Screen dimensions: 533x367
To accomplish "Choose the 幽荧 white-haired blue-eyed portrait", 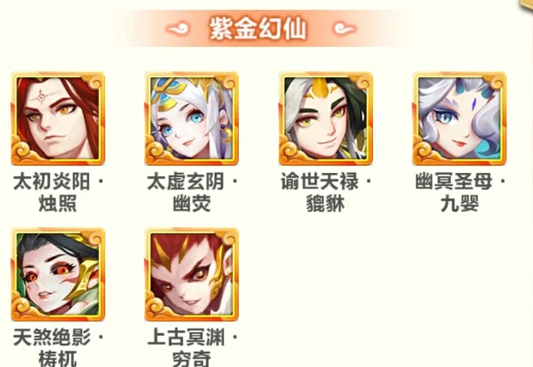I will tap(191, 118).
